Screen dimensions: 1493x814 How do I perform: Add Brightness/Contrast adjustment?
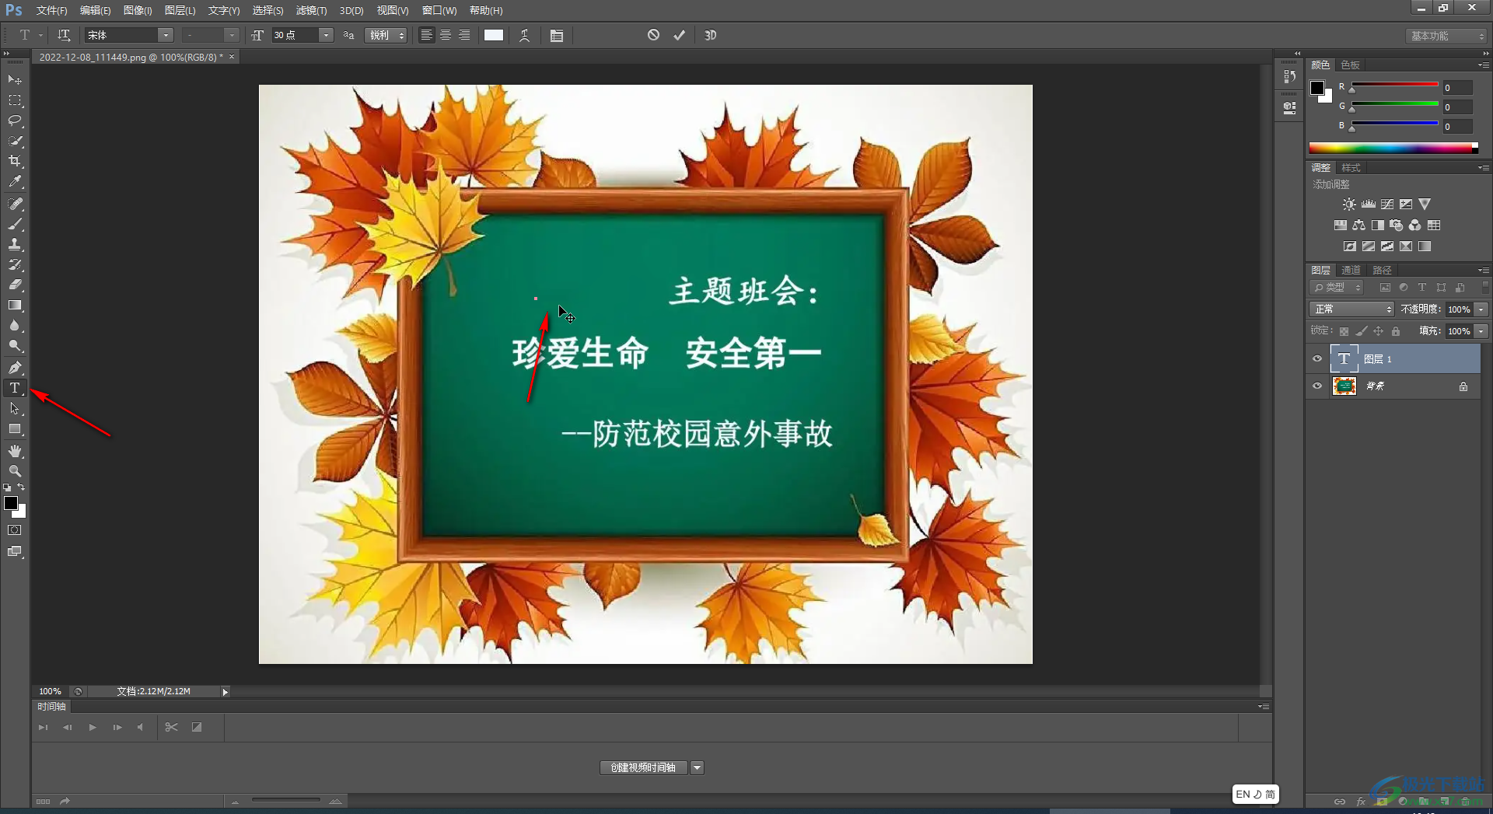tap(1349, 204)
